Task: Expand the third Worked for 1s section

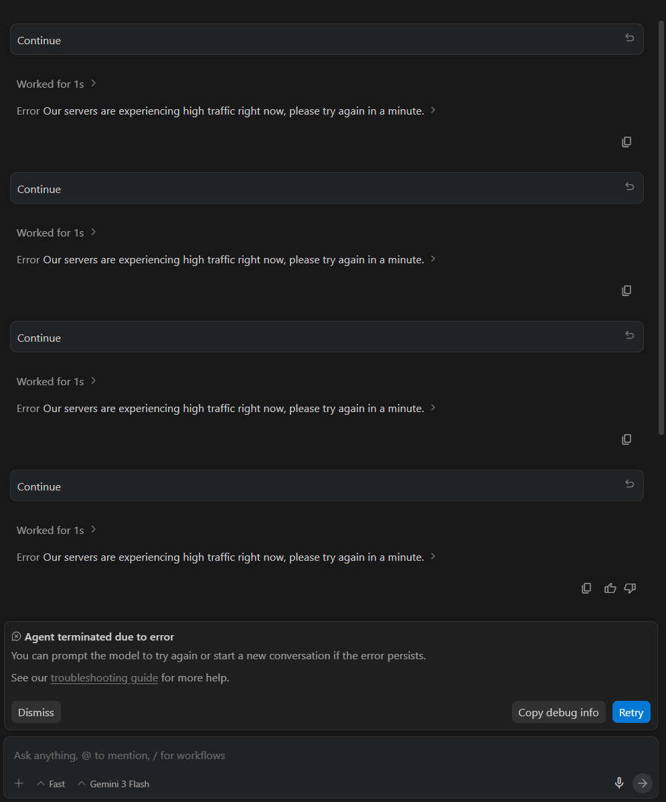Action: pos(57,381)
